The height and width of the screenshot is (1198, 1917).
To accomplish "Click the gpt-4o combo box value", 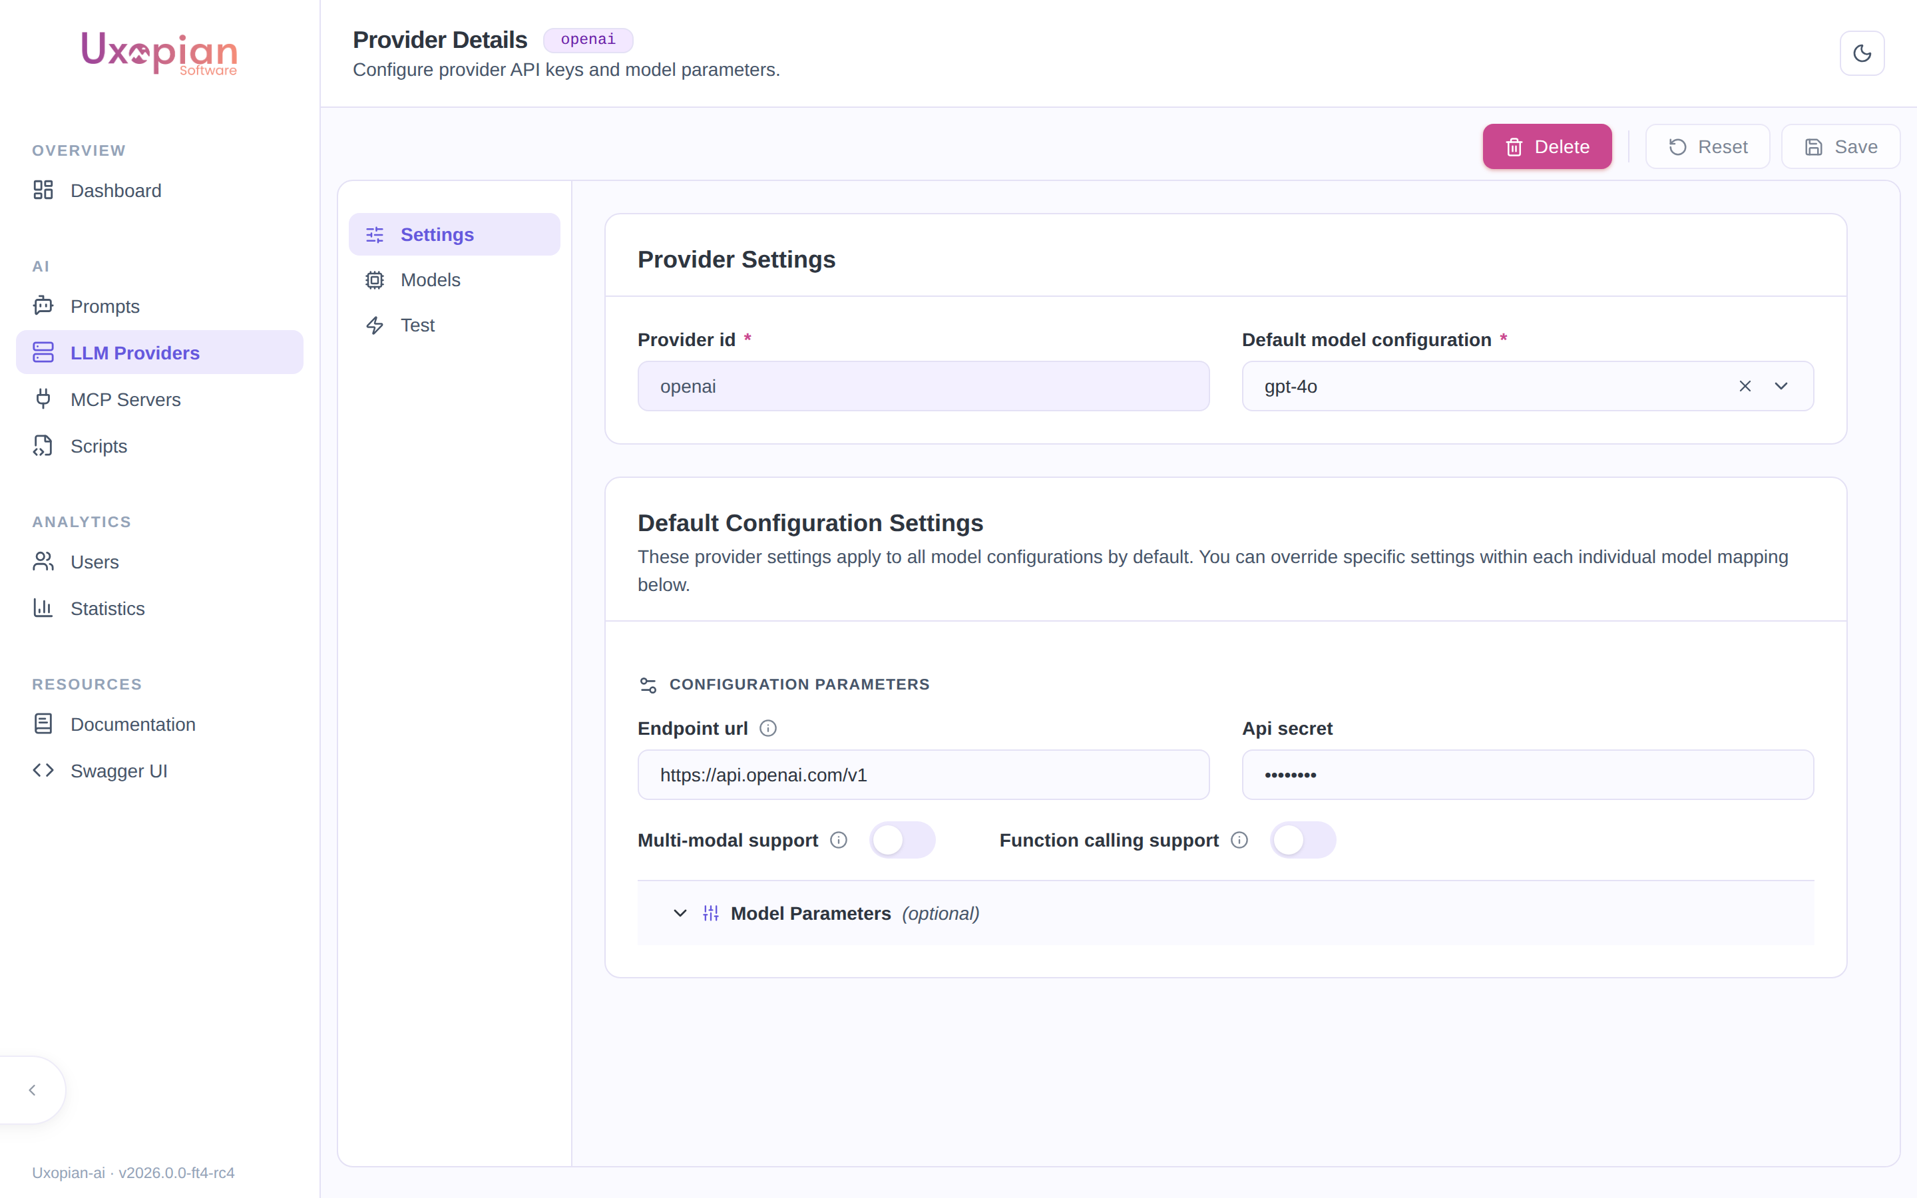I will pos(1291,387).
